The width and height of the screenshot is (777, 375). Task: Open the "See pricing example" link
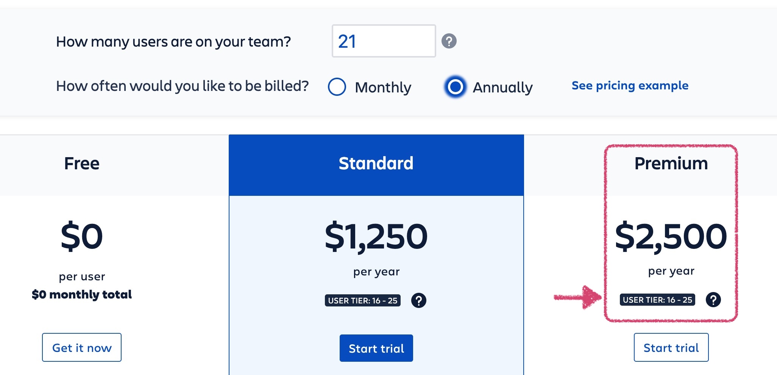630,86
